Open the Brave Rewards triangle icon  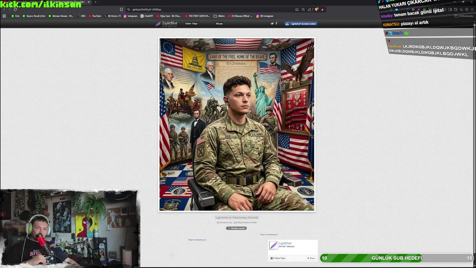pos(322,9)
